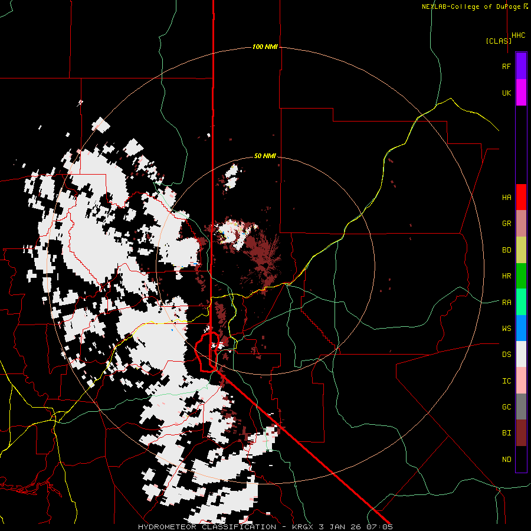Click the KRGX radar site identifier
Viewport: 531px width, 531px height.
[303, 527]
